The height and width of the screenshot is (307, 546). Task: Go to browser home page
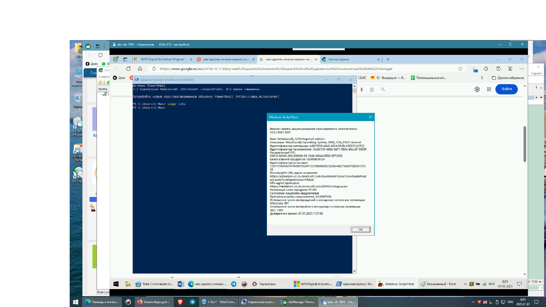140,69
